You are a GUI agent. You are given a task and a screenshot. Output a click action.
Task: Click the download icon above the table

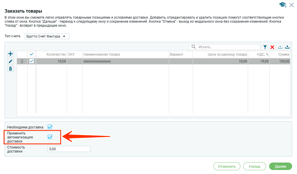(280, 47)
